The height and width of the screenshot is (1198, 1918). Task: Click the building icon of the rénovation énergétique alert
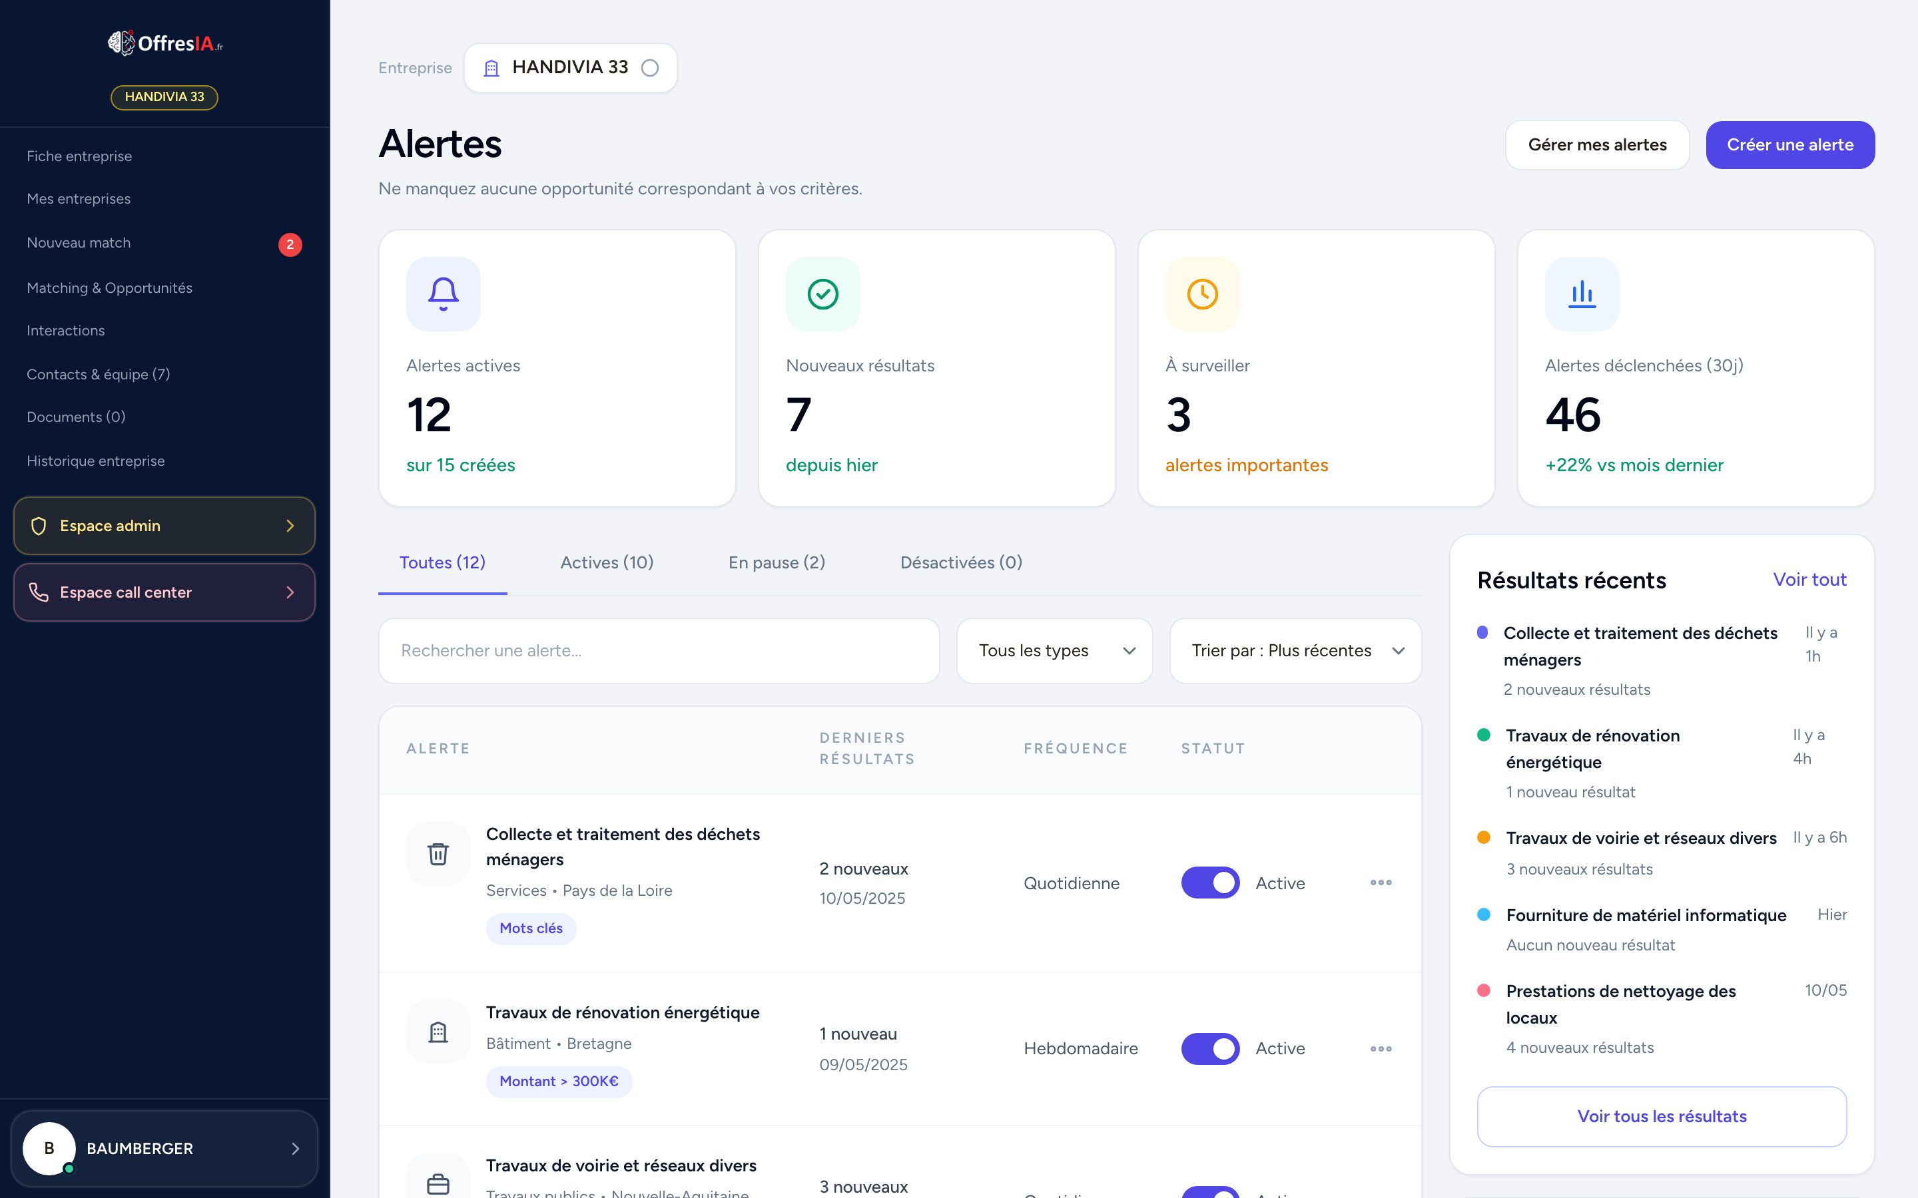(x=438, y=1032)
